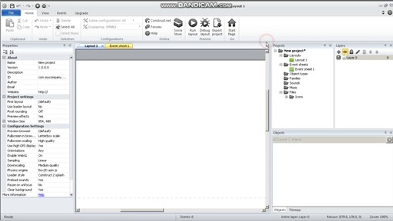Image resolution: width=393 pixels, height=221 pixels.
Task: Collapse the About section in Properties
Action: pos(4,58)
